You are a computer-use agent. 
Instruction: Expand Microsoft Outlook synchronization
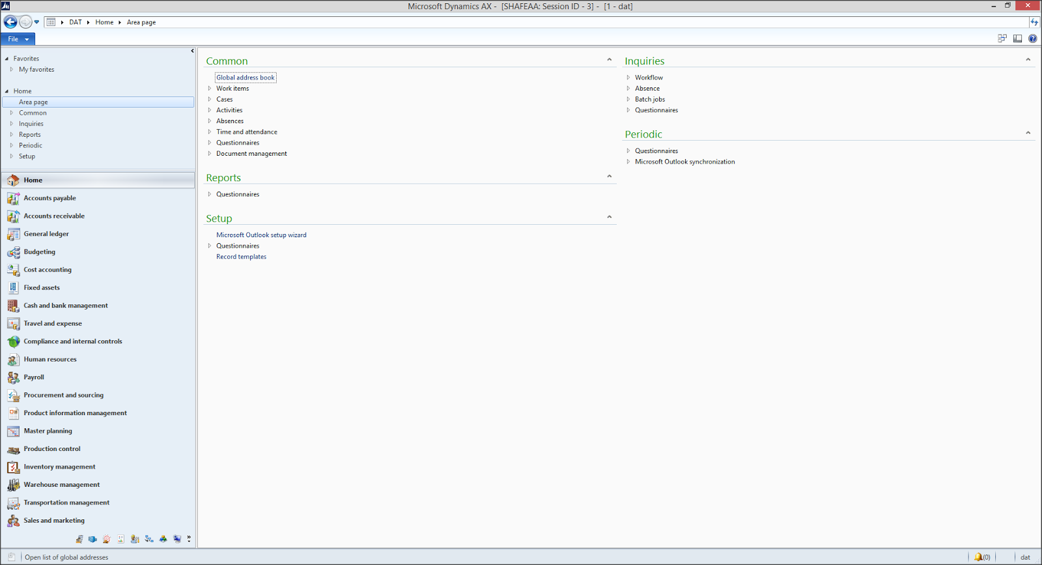pyautogui.click(x=628, y=162)
